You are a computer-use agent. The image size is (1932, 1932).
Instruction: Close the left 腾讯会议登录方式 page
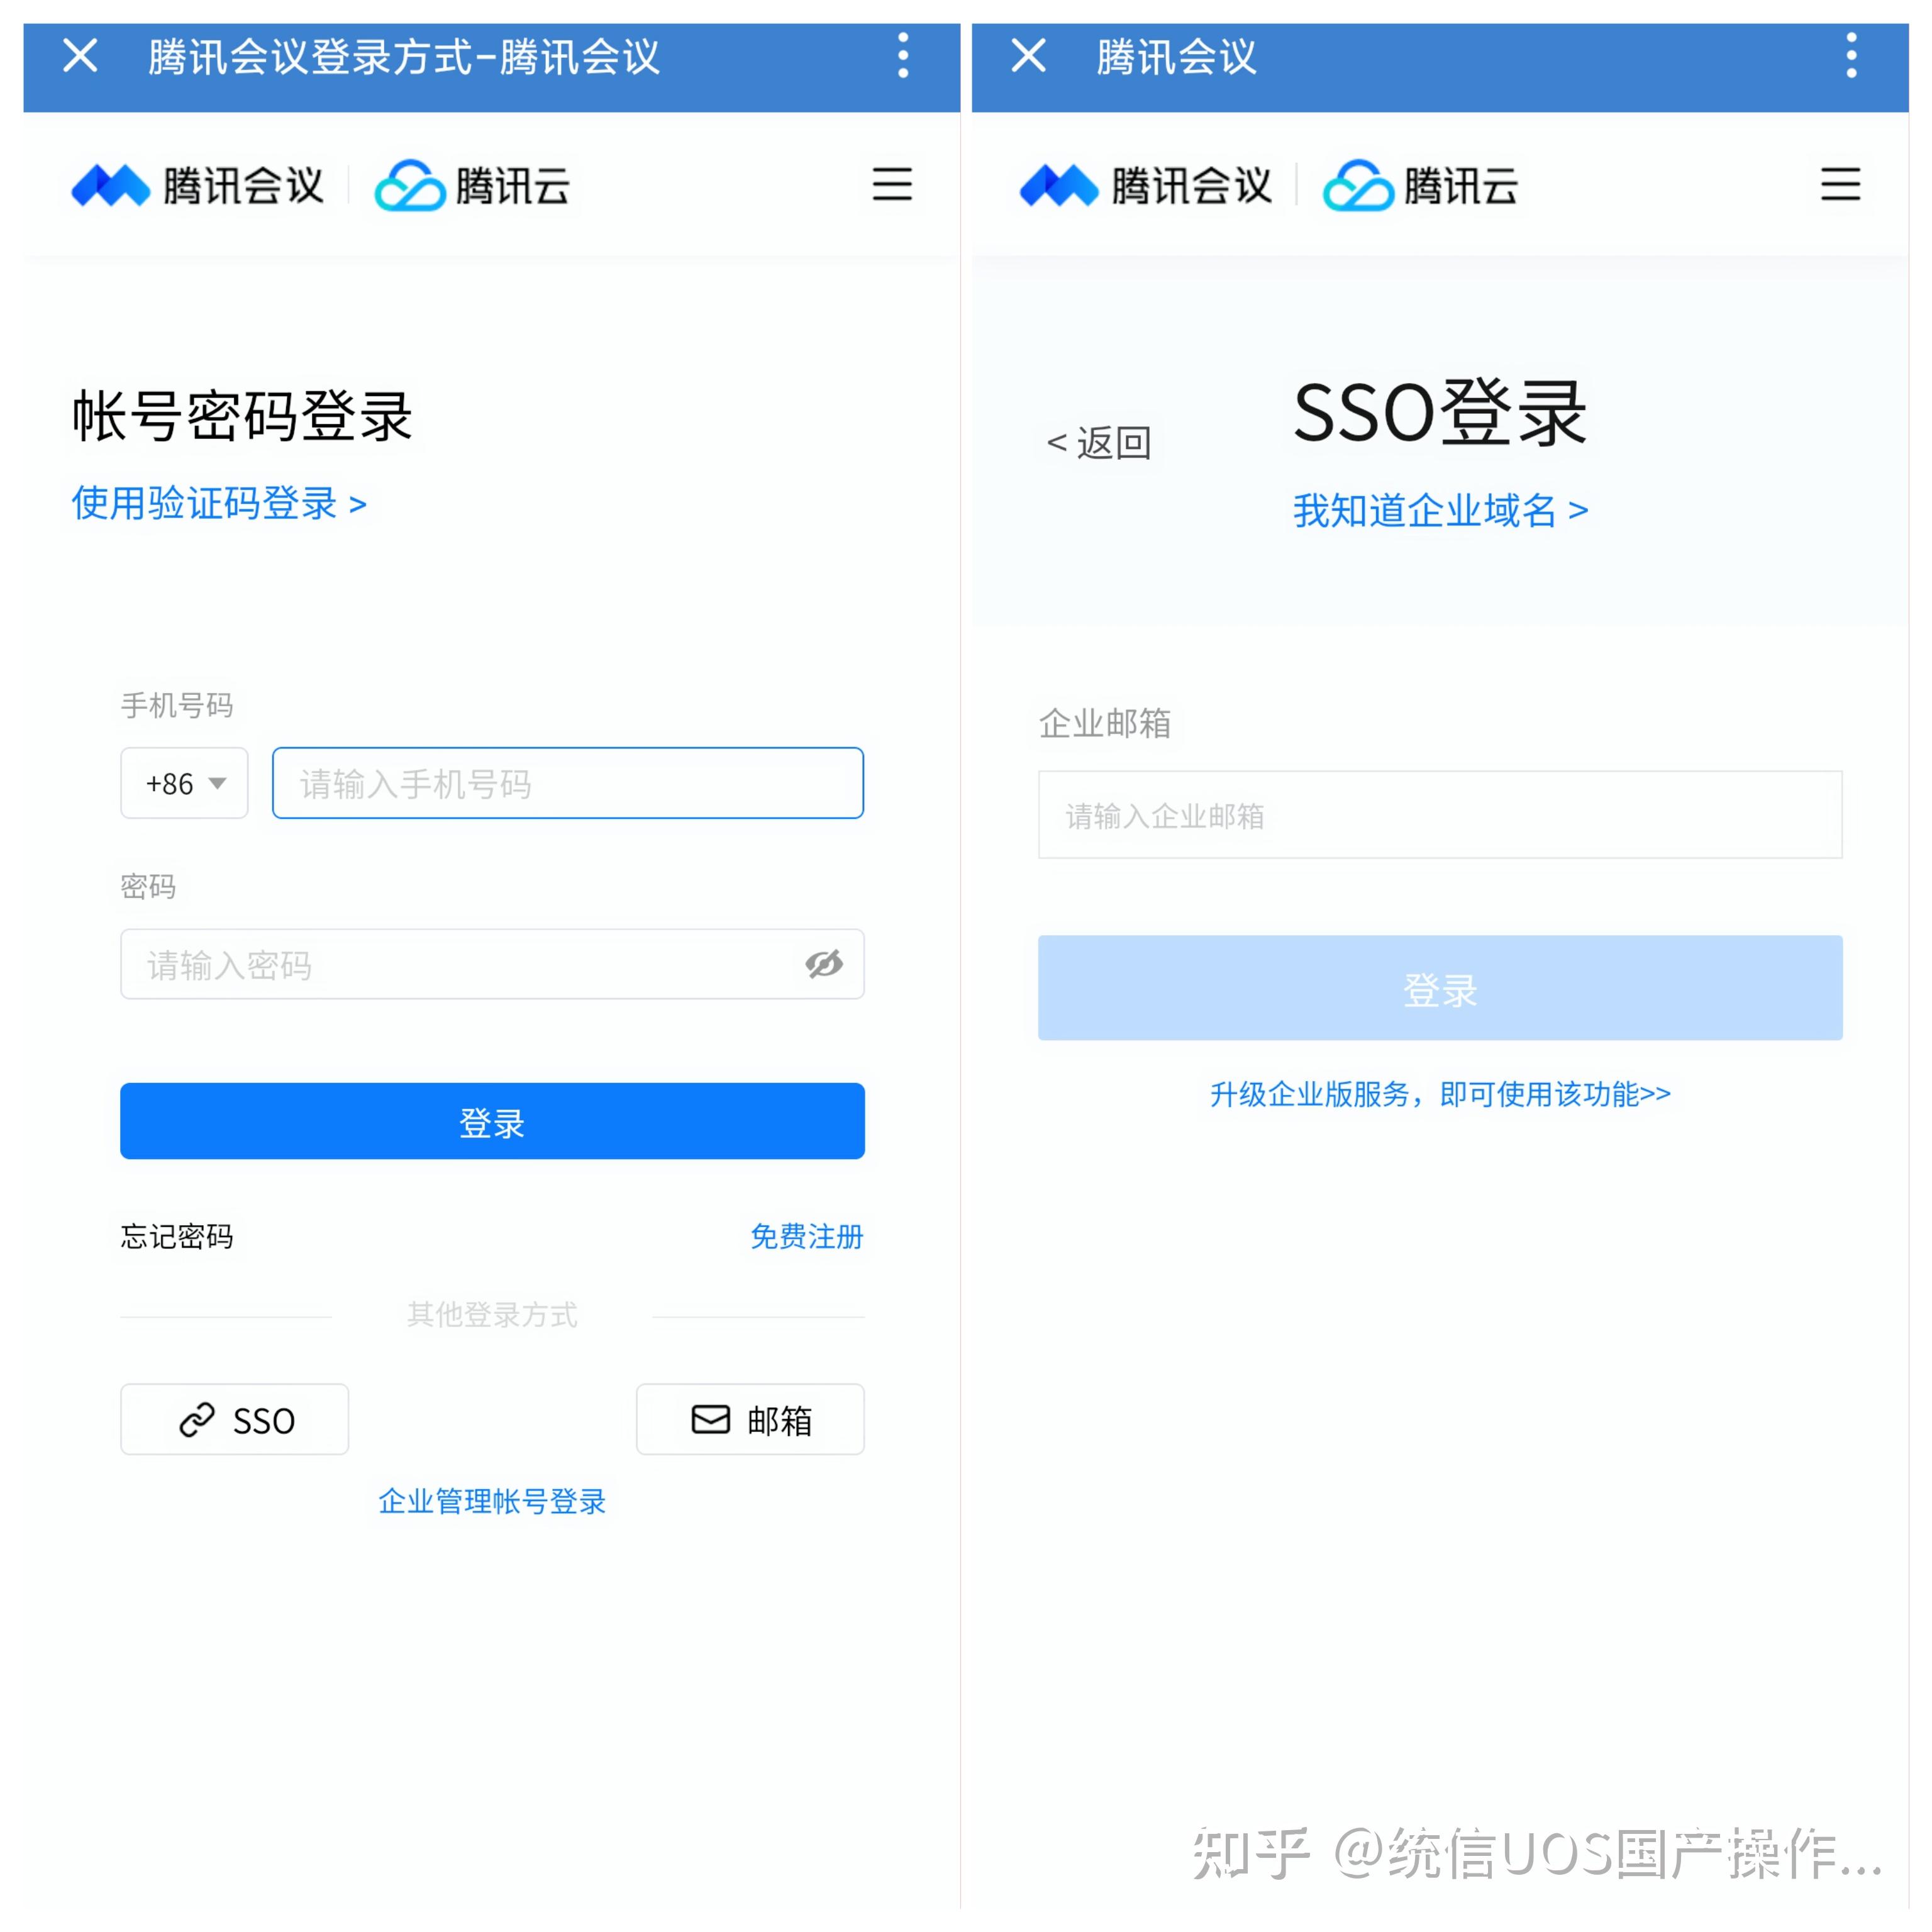pos(80,56)
